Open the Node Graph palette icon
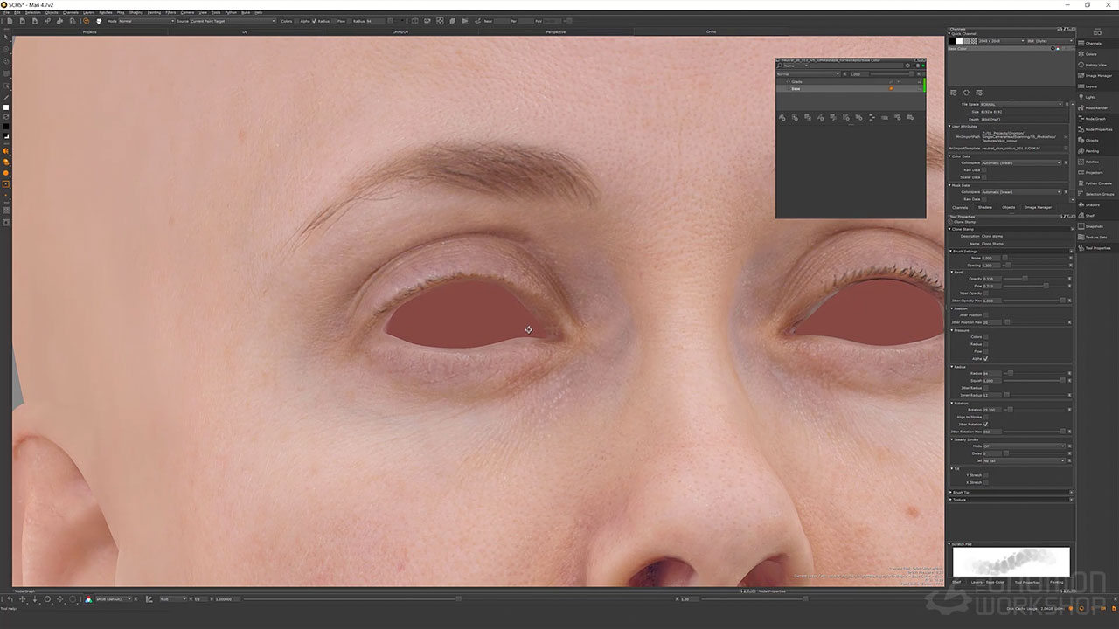Image resolution: width=1119 pixels, height=629 pixels. (1081, 119)
